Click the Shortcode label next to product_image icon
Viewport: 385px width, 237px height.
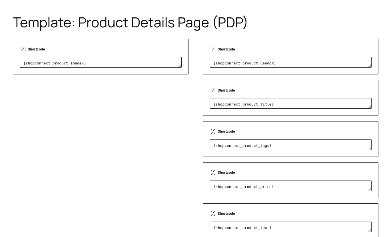tap(36, 49)
